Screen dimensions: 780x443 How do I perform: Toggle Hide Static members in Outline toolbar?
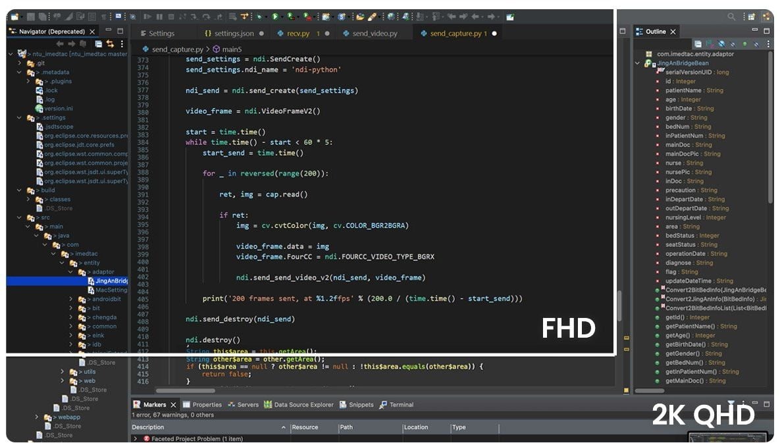pyautogui.click(x=733, y=43)
